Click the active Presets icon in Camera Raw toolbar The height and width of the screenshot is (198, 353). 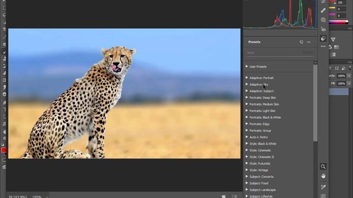click(323, 38)
